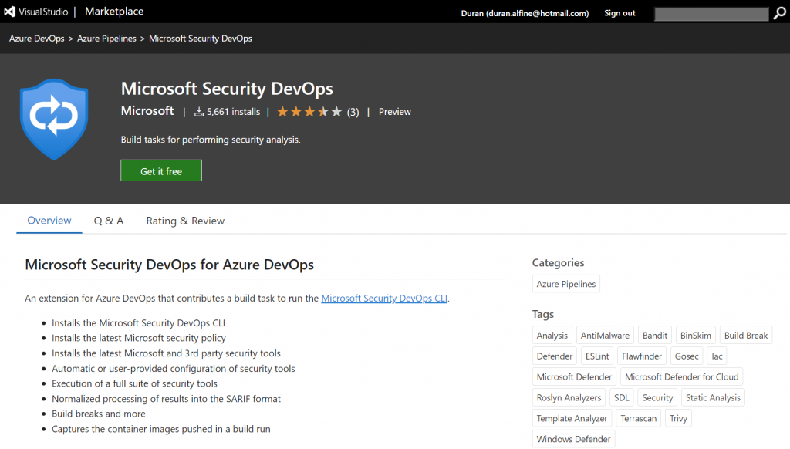Go to Azure Pipelines breadcrumb
This screenshot has width=790, height=449.
[x=106, y=39]
